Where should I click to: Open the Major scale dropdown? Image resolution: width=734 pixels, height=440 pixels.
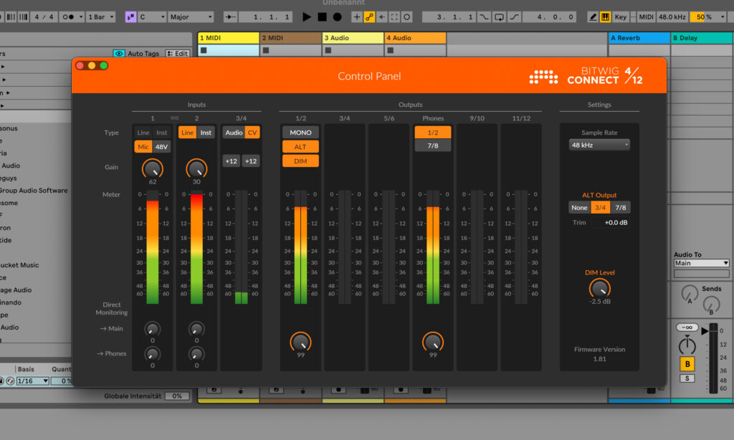pyautogui.click(x=190, y=16)
